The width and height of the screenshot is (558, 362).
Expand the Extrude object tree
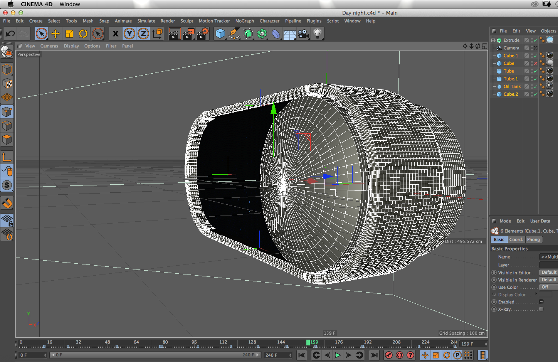pyautogui.click(x=493, y=40)
